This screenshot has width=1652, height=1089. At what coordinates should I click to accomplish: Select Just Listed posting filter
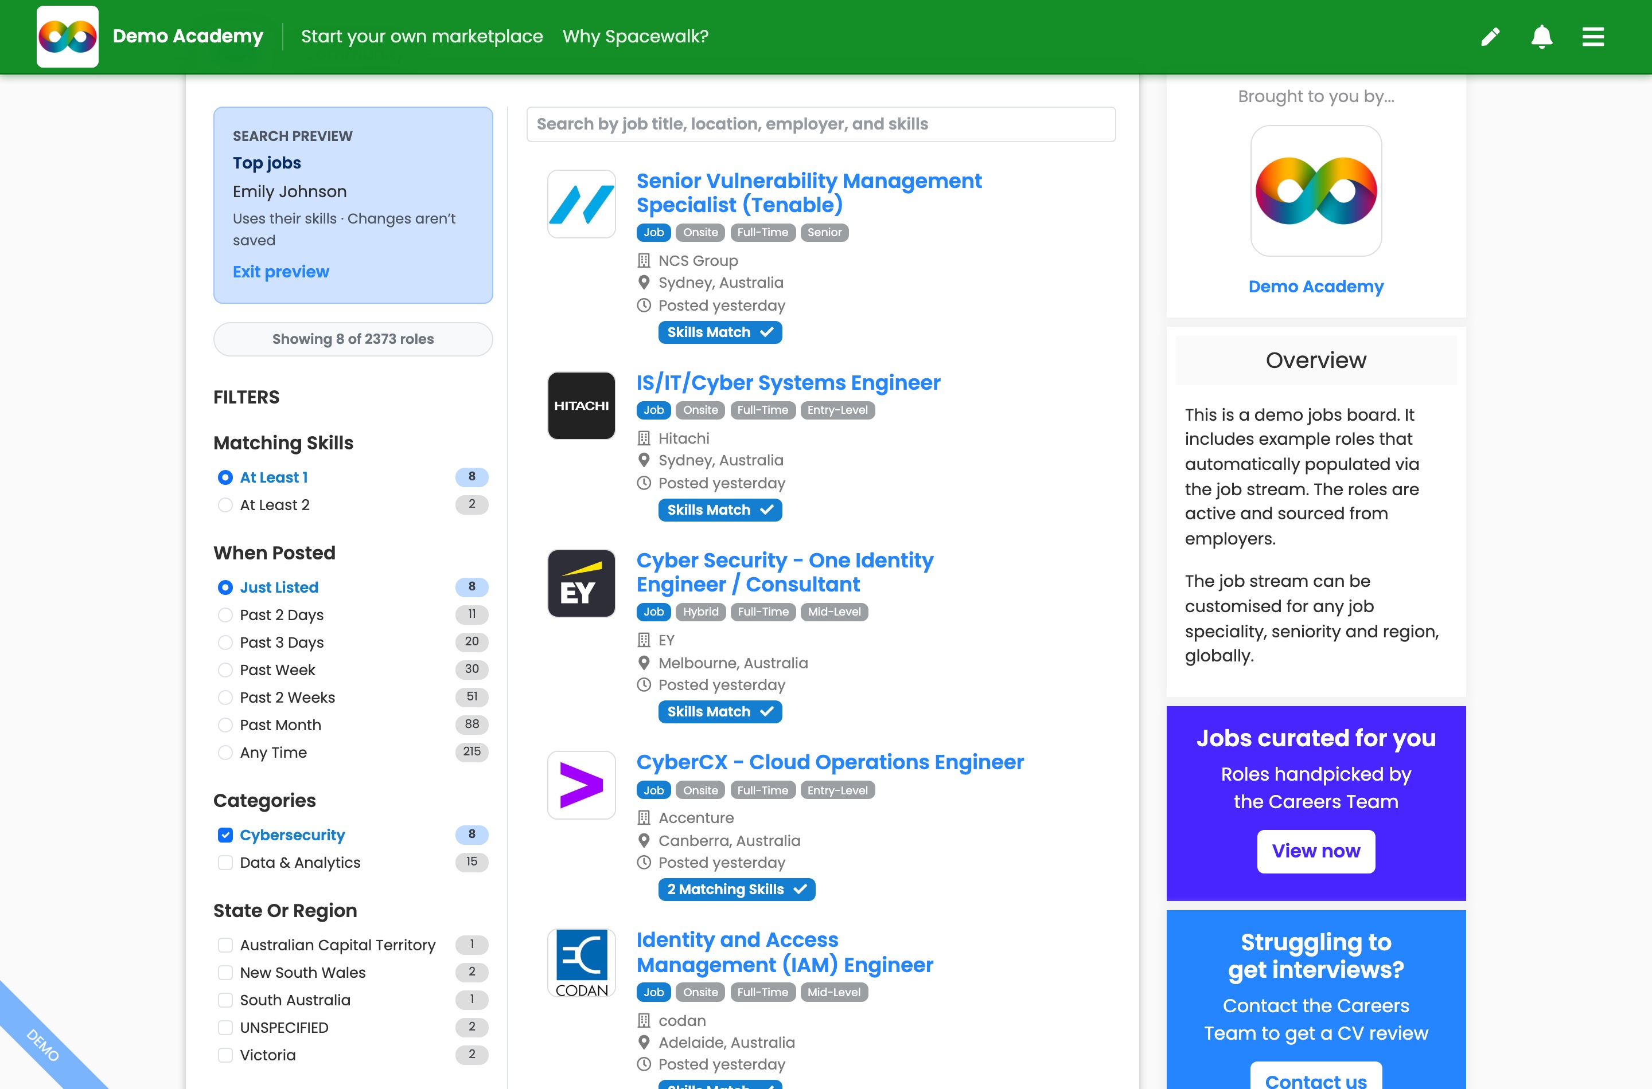[x=225, y=587]
